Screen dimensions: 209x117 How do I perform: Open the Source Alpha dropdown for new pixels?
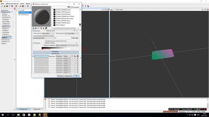tap(48, 33)
